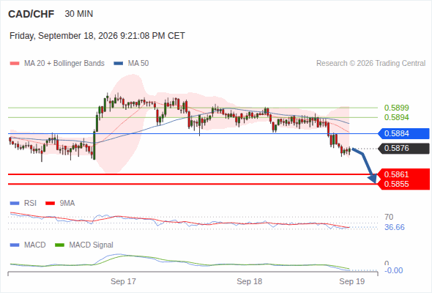Click the Sep 18 date axis label
This screenshot has height=293, width=432.
pos(250,281)
